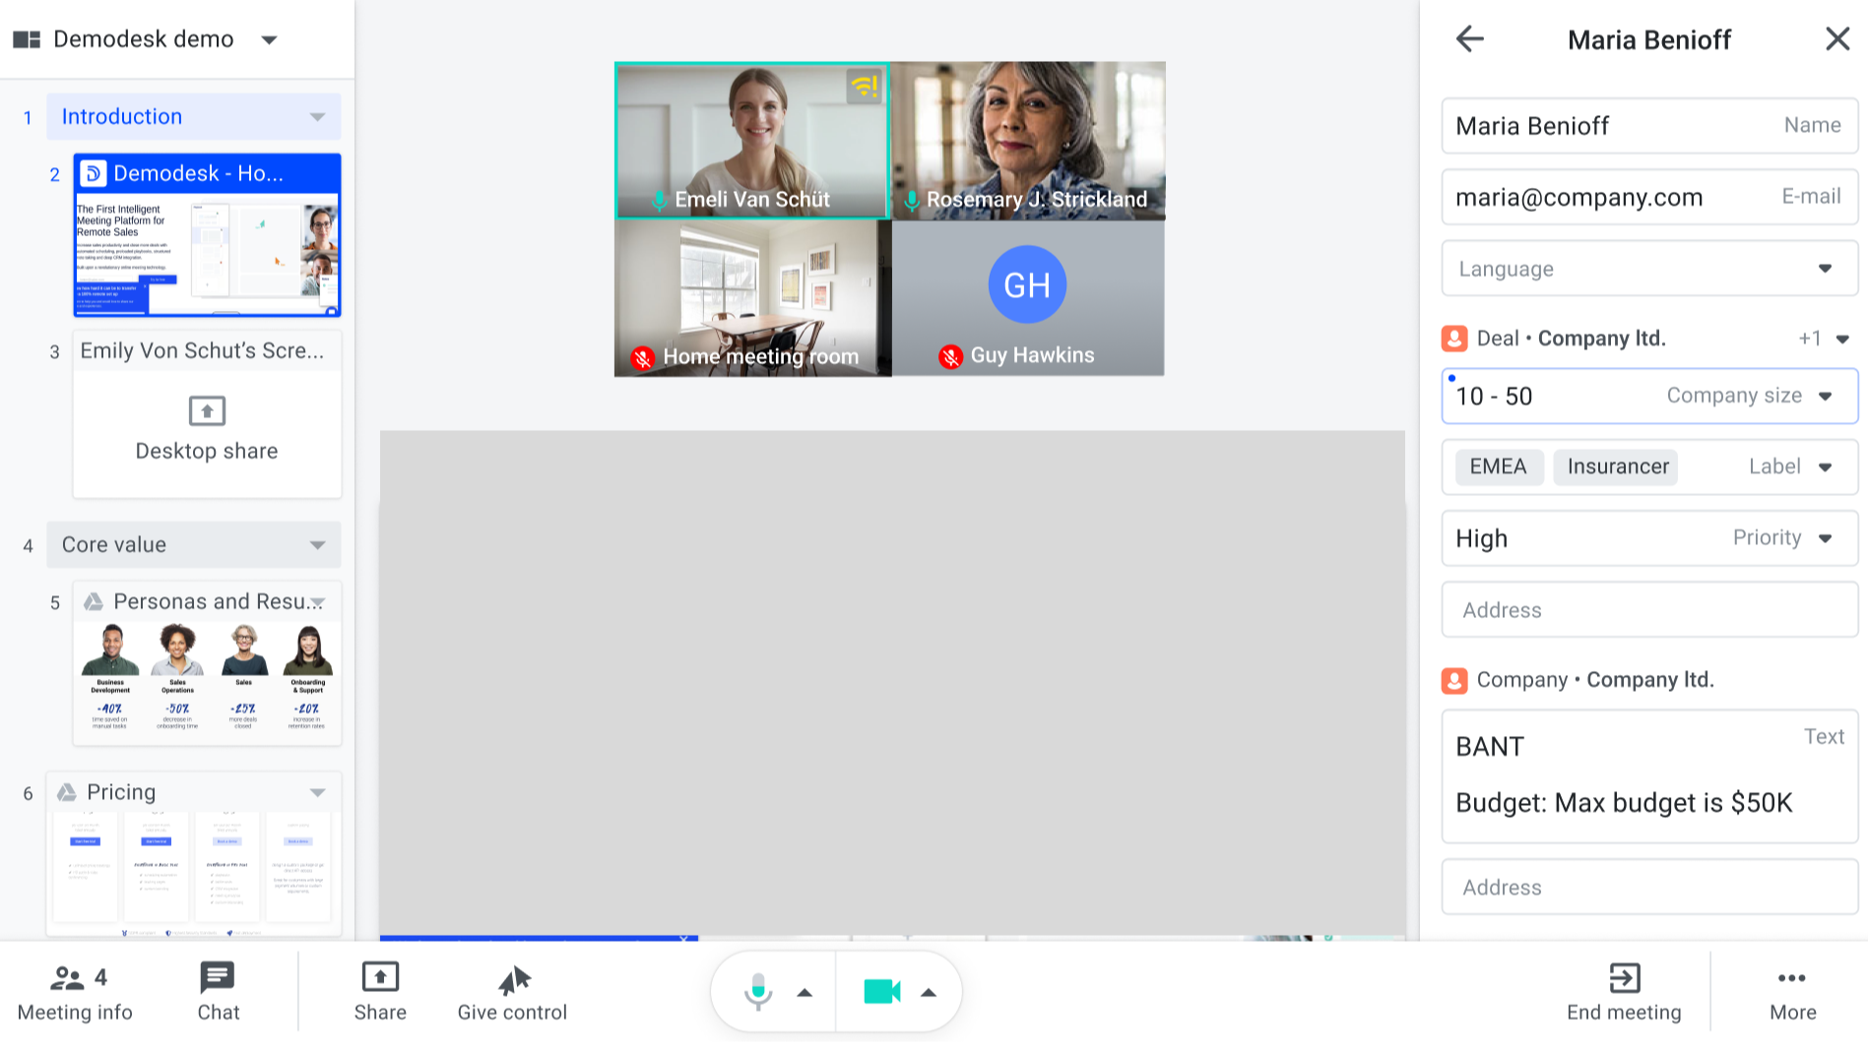
Task: Open the More options menu
Action: click(x=1791, y=989)
